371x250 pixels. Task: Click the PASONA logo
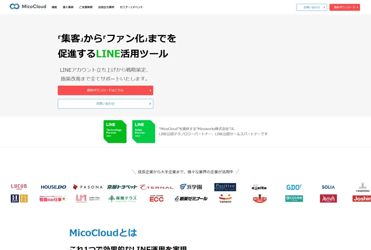[x=88, y=187]
